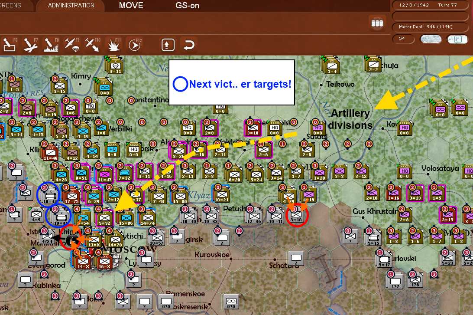
Task: Select the 6=20 unit counter
Action: pyautogui.click(x=234, y=174)
